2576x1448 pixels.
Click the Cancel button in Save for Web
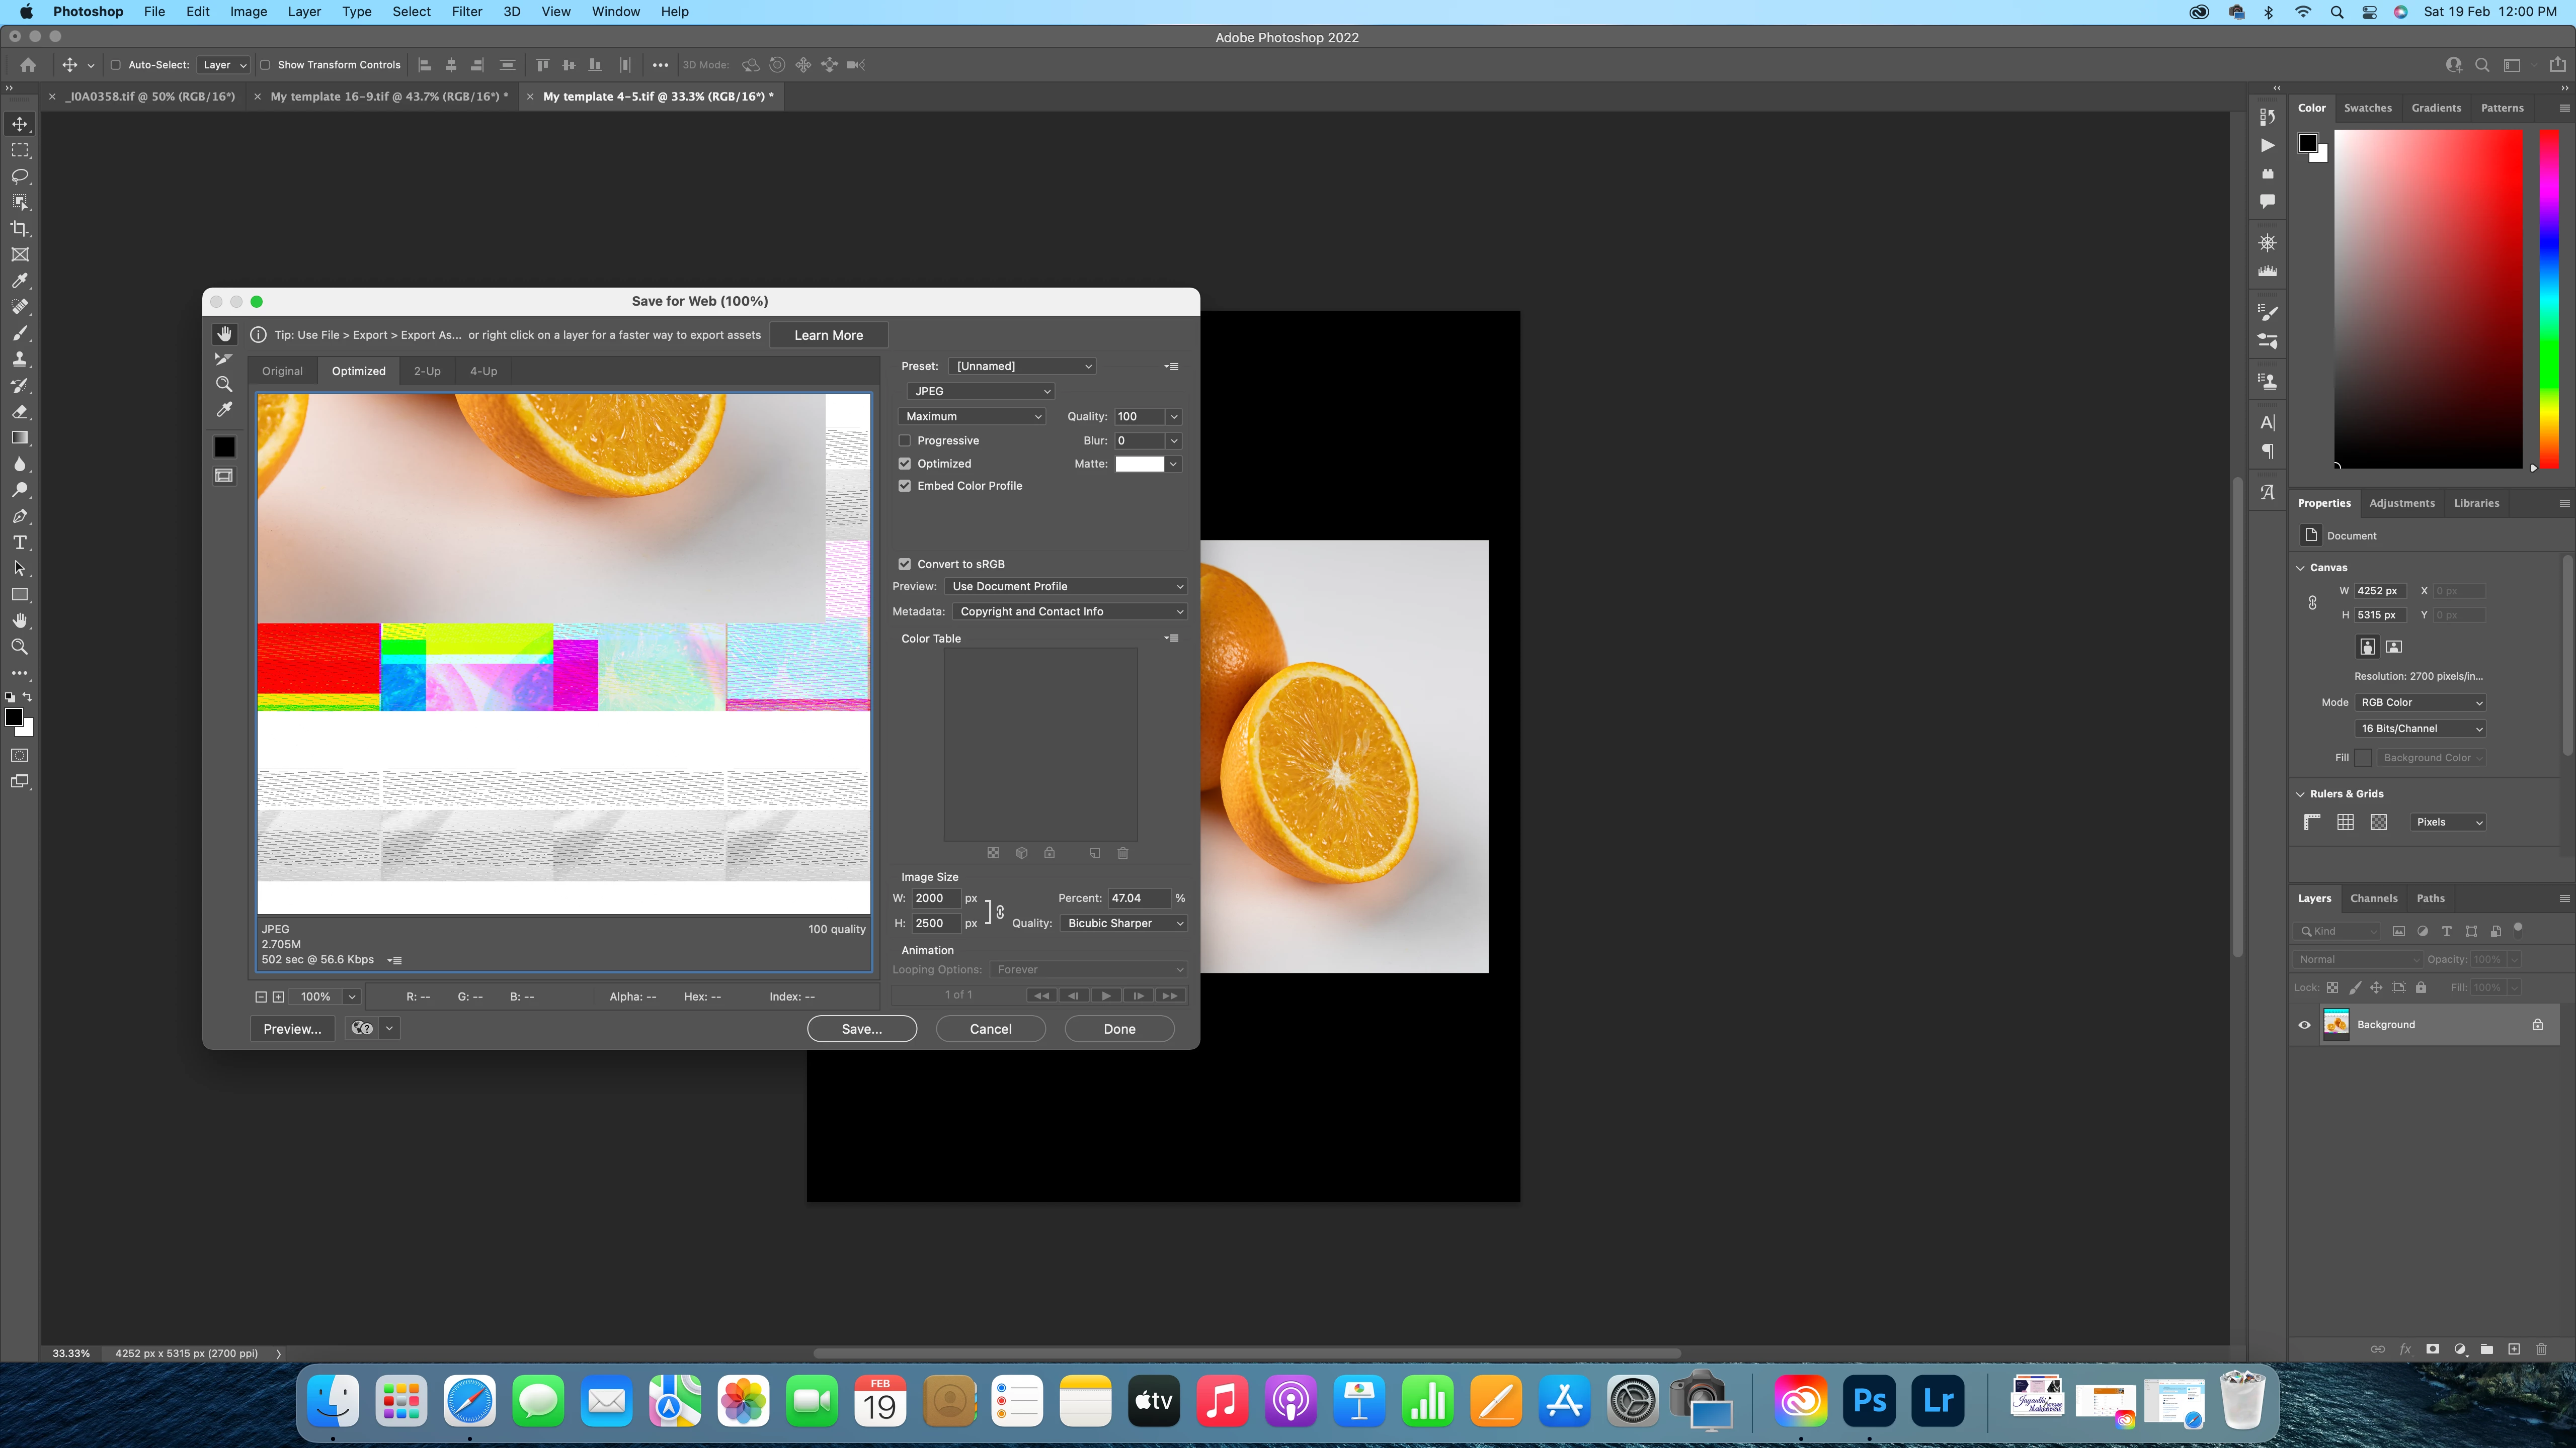[x=990, y=1029]
